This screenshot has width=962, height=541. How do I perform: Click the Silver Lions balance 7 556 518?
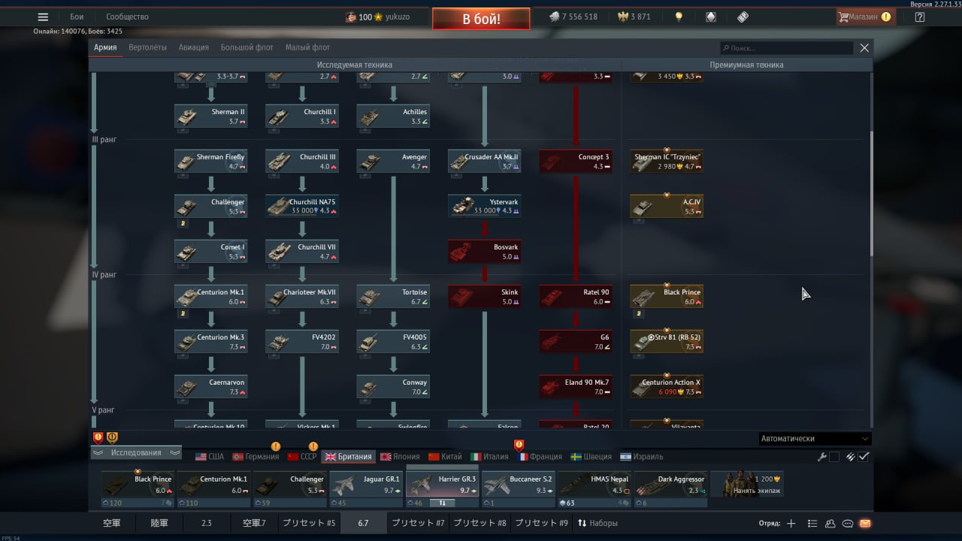pos(573,17)
